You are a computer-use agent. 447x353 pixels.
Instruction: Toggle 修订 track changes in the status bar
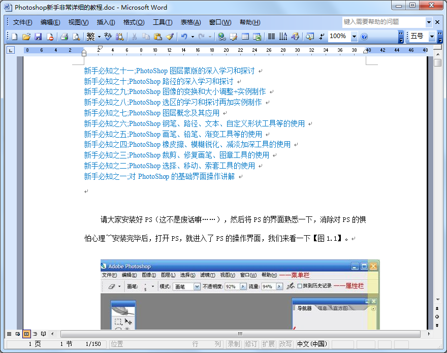point(251,344)
